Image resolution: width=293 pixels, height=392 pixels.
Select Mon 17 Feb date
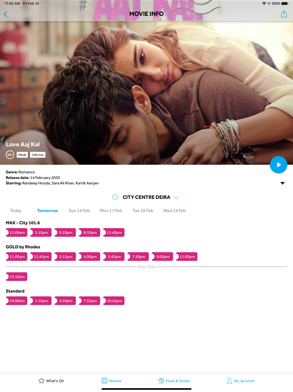click(111, 211)
